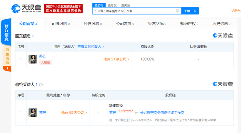The height and width of the screenshot is (133, 241).
Task: Click the red government fund banner
Action: click(x=63, y=9)
